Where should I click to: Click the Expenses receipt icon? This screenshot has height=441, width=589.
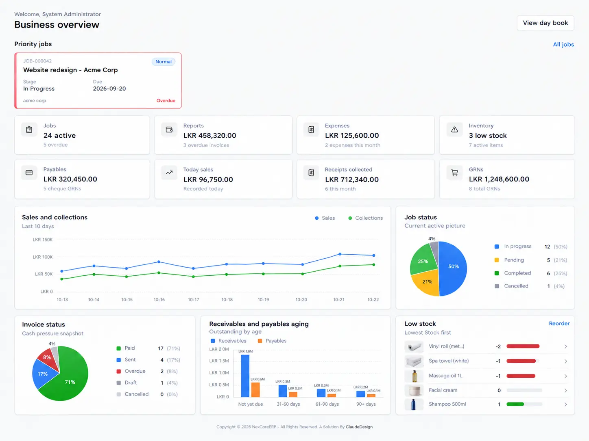point(311,130)
